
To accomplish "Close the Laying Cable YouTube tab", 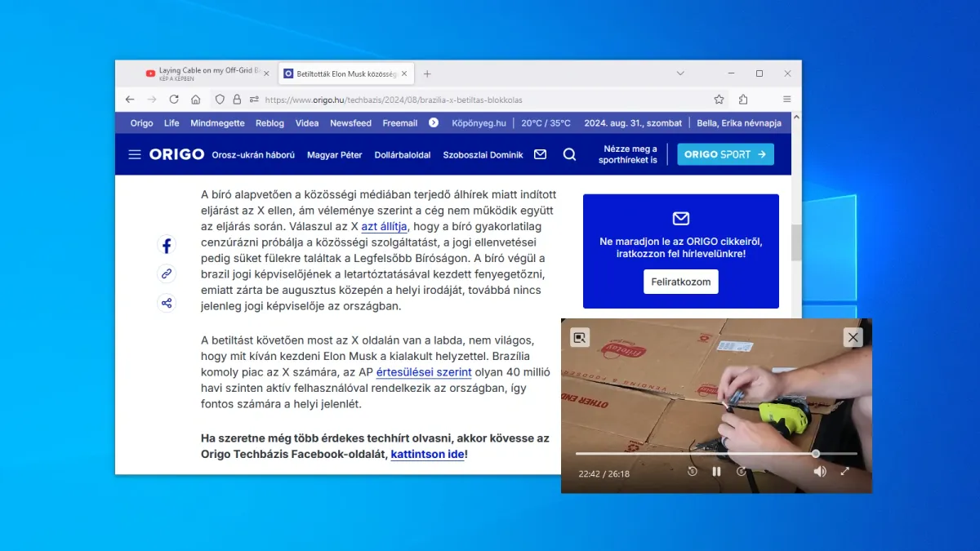I will (266, 73).
